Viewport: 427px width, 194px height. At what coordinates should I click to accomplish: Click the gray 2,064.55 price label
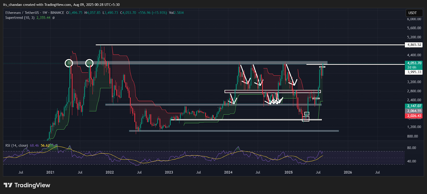[414, 111]
